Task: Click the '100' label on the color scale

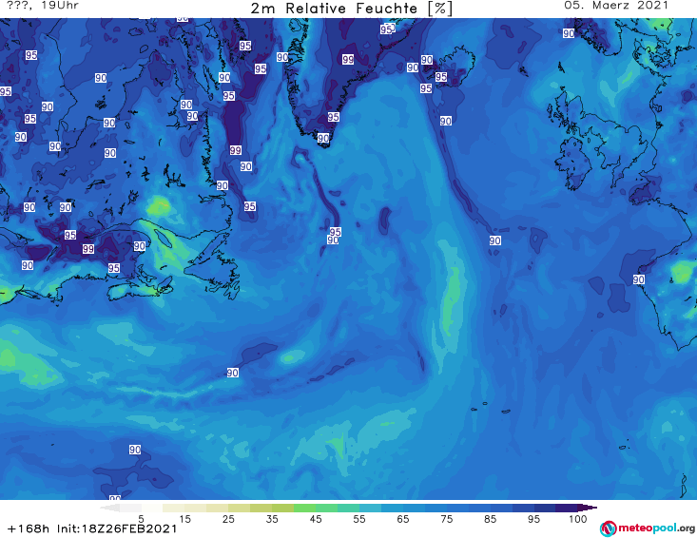Action: pos(578,519)
